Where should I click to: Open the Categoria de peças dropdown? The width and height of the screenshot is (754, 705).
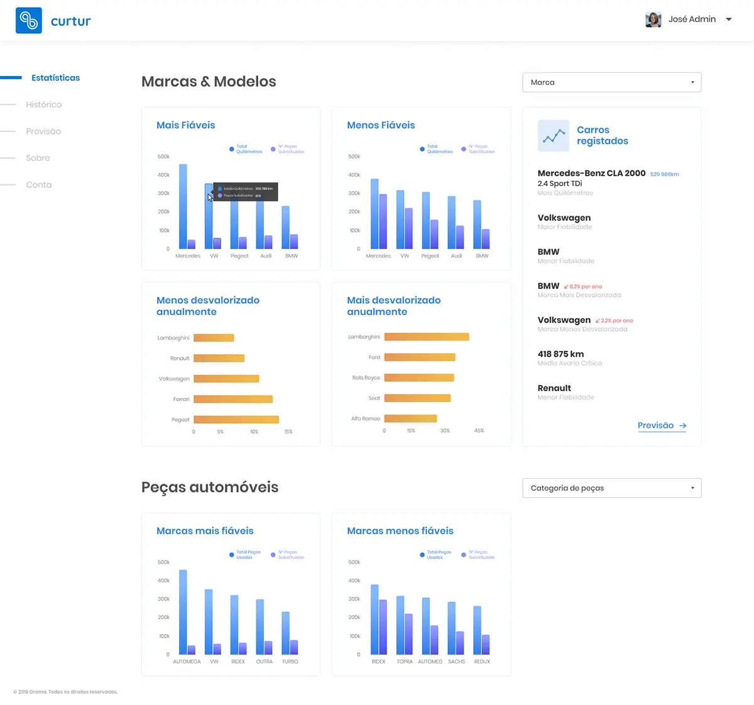point(612,488)
